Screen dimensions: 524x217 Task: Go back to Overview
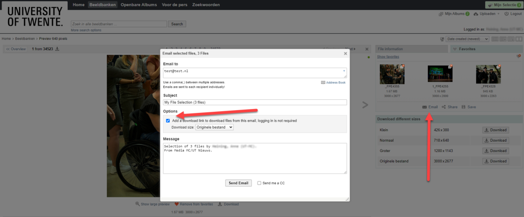click(16, 49)
